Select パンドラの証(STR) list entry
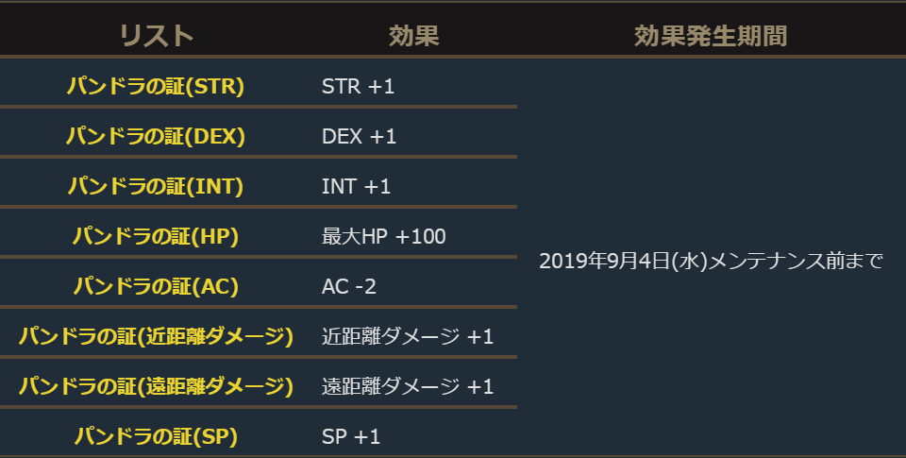The width and height of the screenshot is (906, 458). point(156,87)
